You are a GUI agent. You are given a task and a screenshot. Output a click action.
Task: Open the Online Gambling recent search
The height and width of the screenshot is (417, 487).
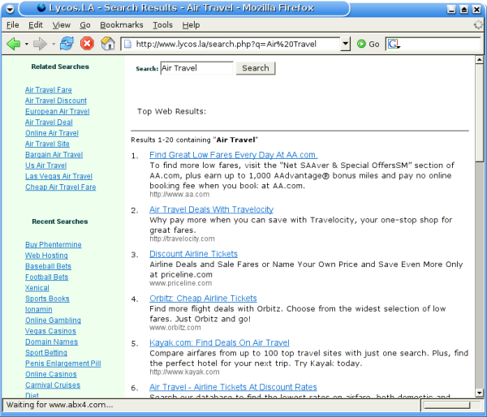click(53, 320)
